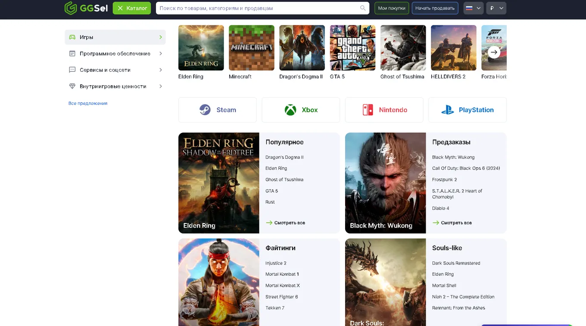
Task: Open the ruble currency dropdown
Action: click(496, 8)
